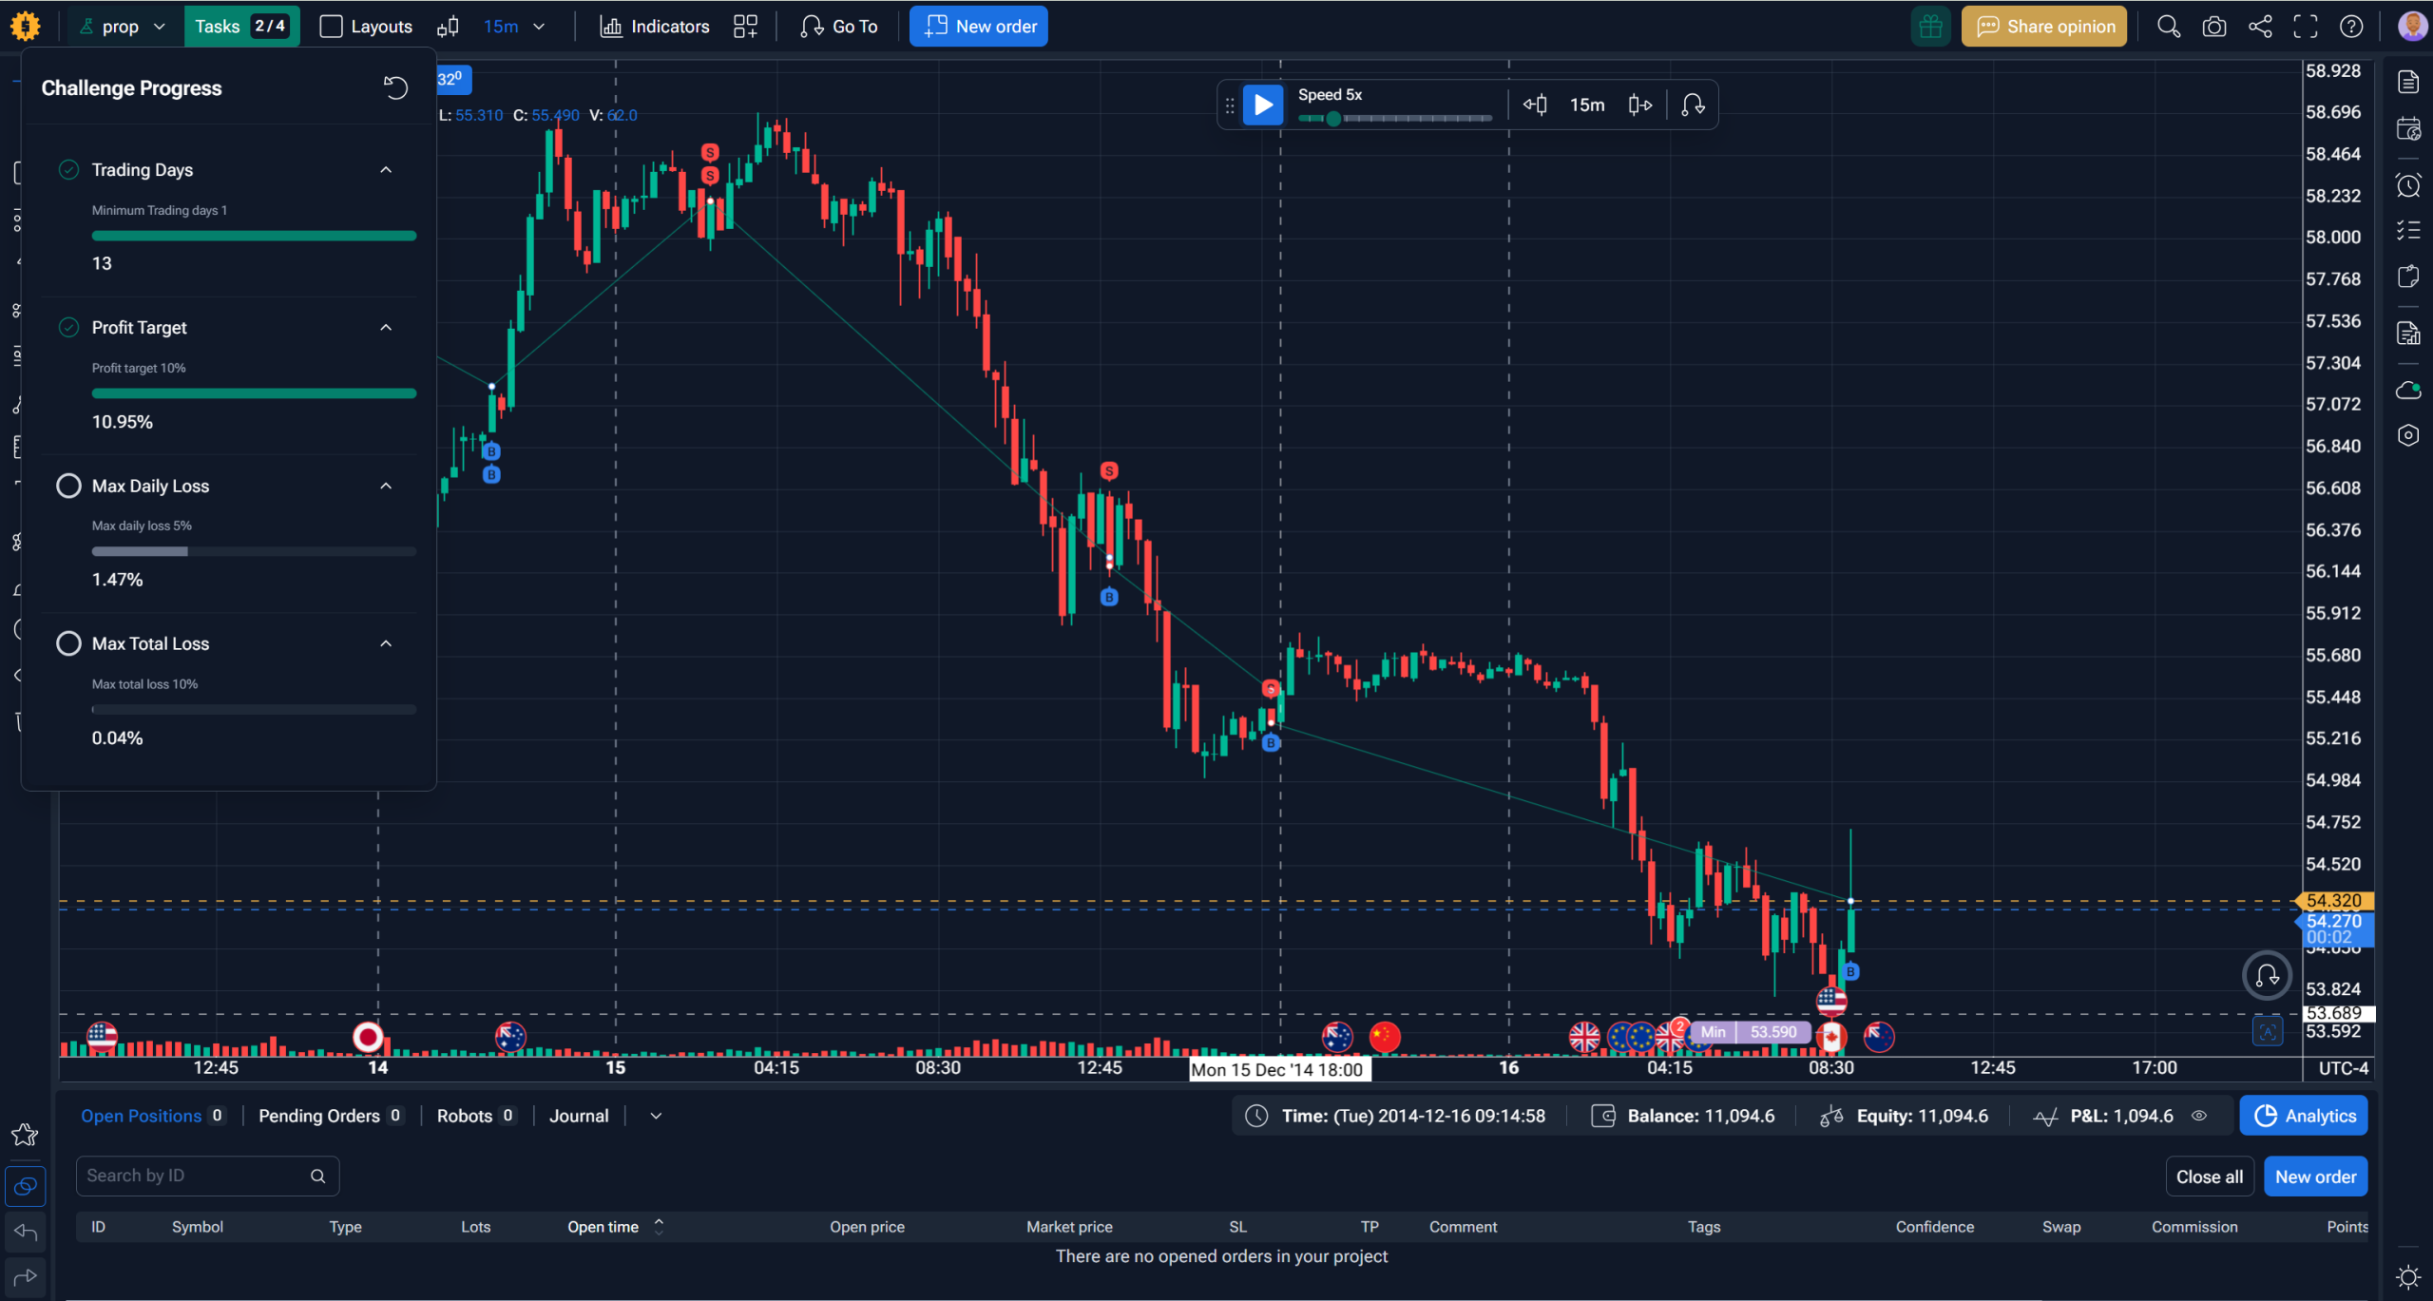This screenshot has height=1301, width=2433.
Task: Open the chart type candlestick icon
Action: click(449, 27)
